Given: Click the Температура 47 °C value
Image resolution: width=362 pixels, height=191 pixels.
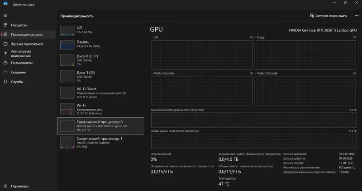Looking at the screenshot, I should point(224,184).
